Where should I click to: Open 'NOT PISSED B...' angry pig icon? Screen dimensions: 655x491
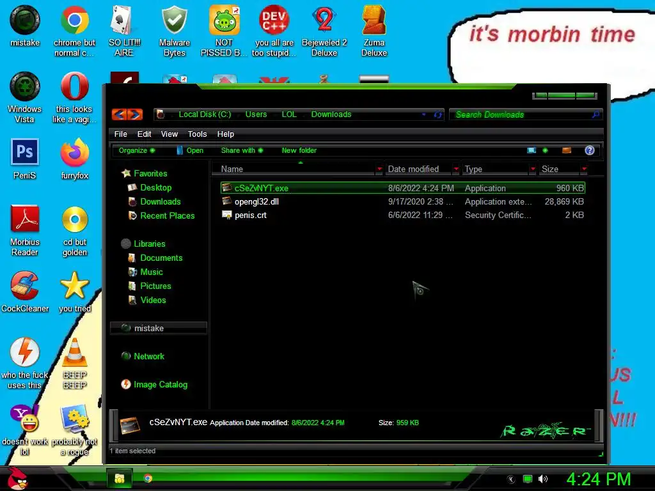(224, 30)
